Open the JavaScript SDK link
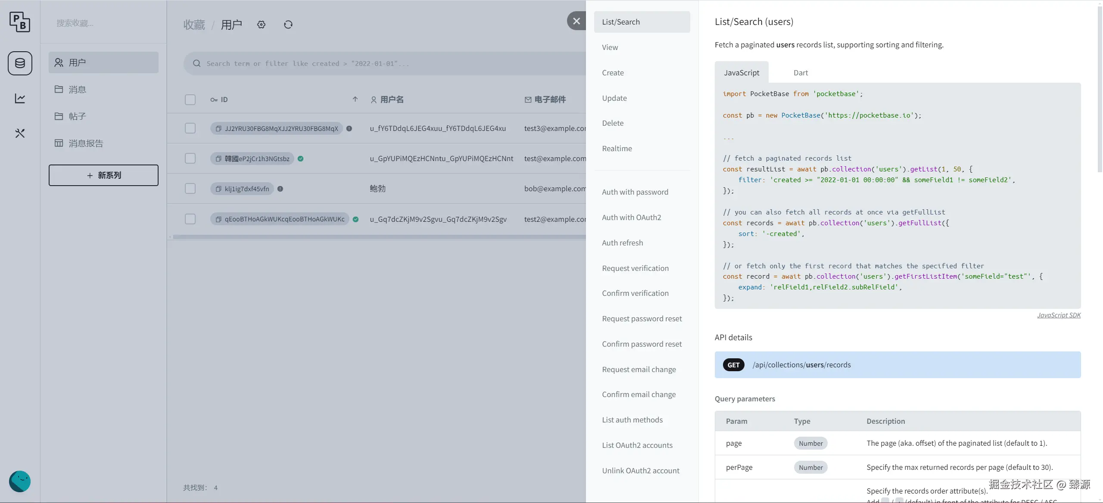 coord(1059,315)
